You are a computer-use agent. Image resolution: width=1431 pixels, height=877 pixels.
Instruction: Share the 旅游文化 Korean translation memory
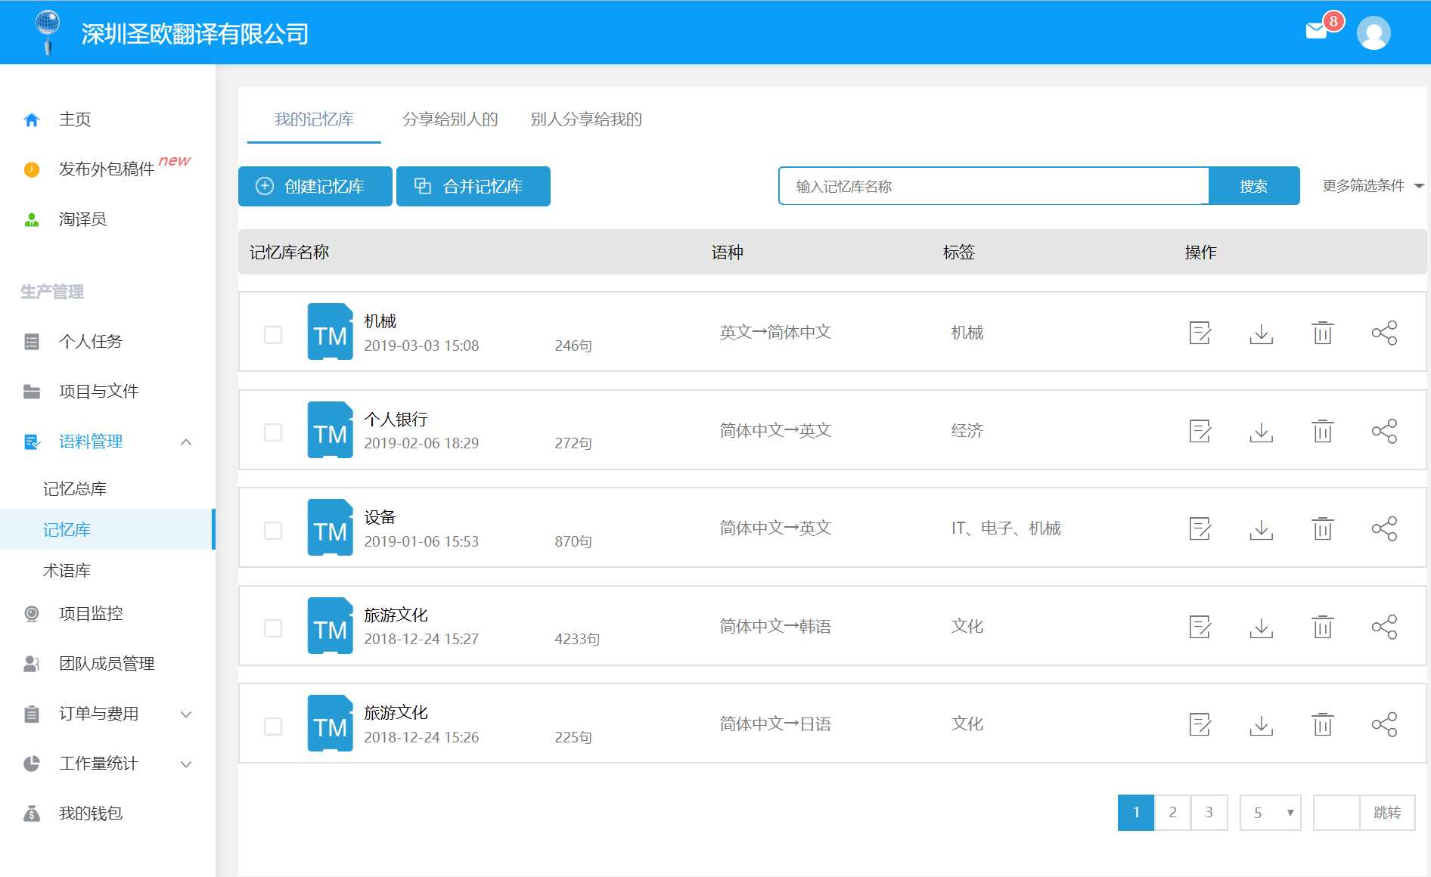[x=1384, y=627]
